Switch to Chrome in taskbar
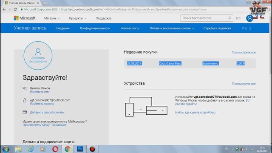Screen dimensions: 272x153 point(68,149)
